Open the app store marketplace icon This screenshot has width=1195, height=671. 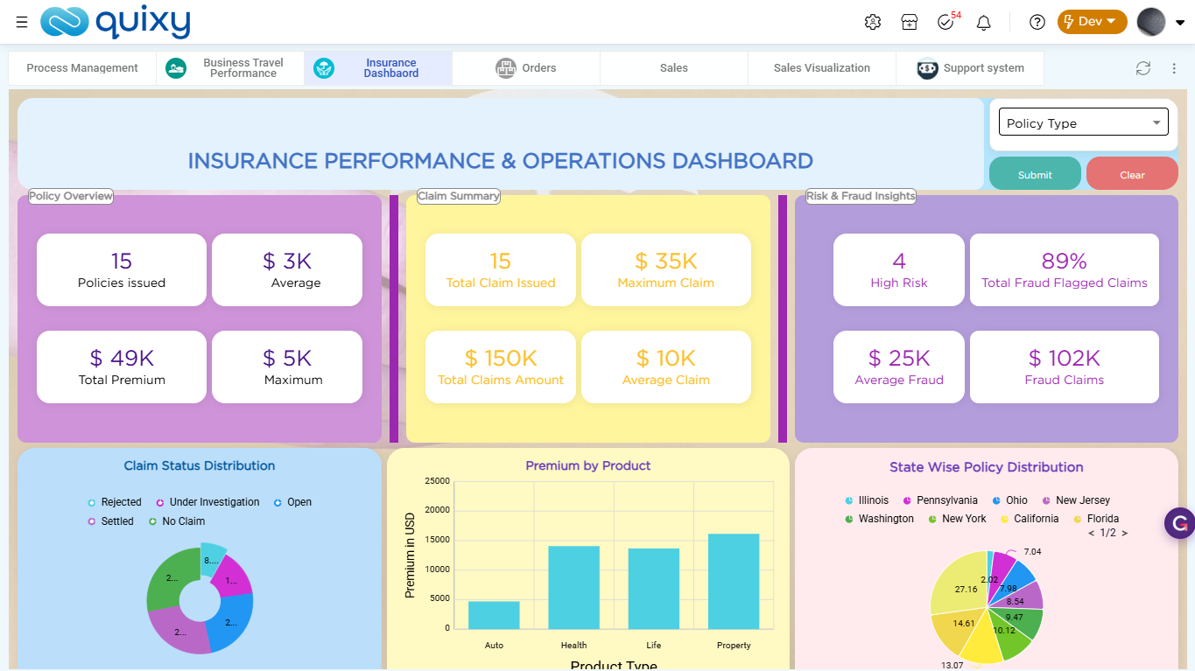click(910, 22)
